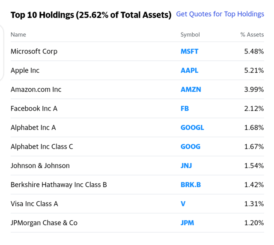Click the GOOGL ticker symbol

[192, 128]
